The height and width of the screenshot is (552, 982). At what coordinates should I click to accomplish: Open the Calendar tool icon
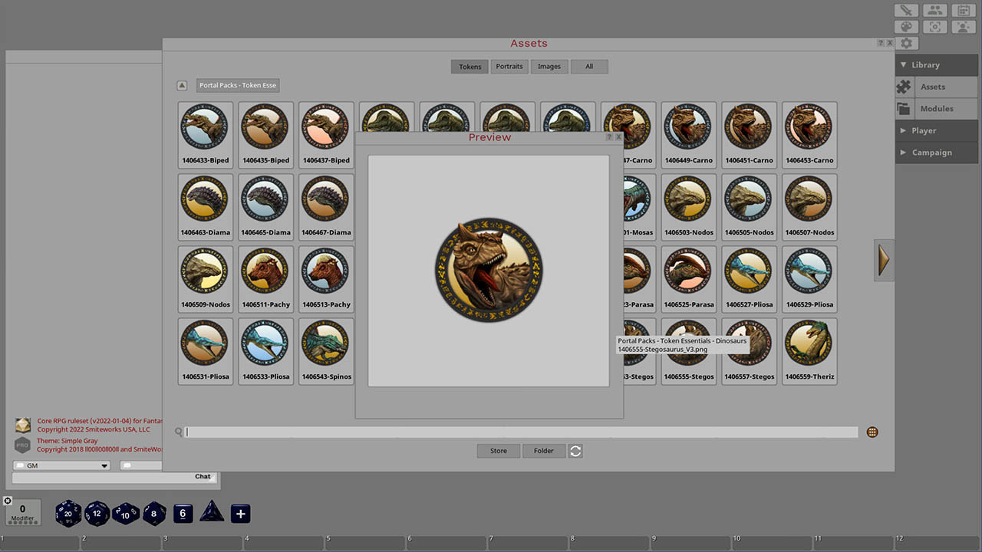(963, 10)
